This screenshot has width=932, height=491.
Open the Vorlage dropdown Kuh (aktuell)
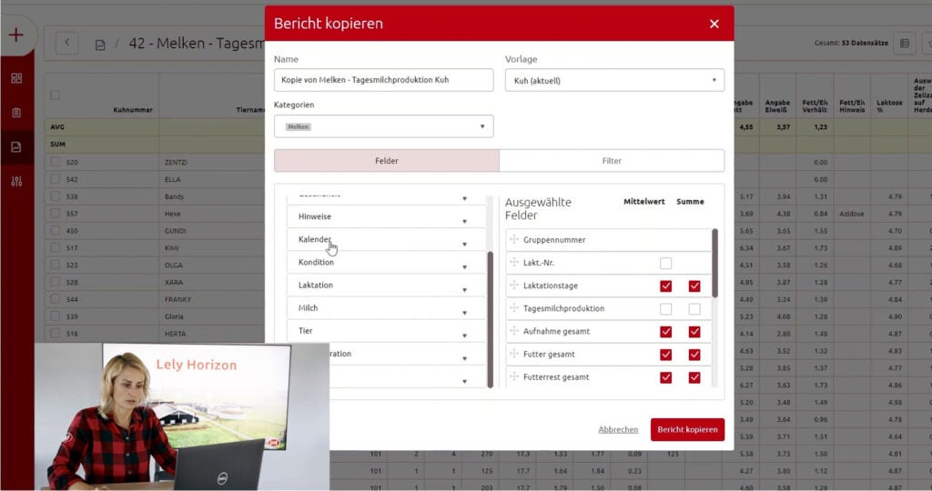(x=614, y=80)
